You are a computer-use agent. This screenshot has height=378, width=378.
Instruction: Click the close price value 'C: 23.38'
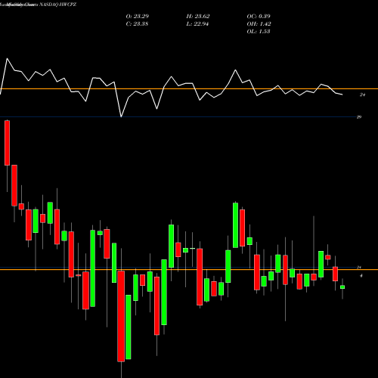137,24
